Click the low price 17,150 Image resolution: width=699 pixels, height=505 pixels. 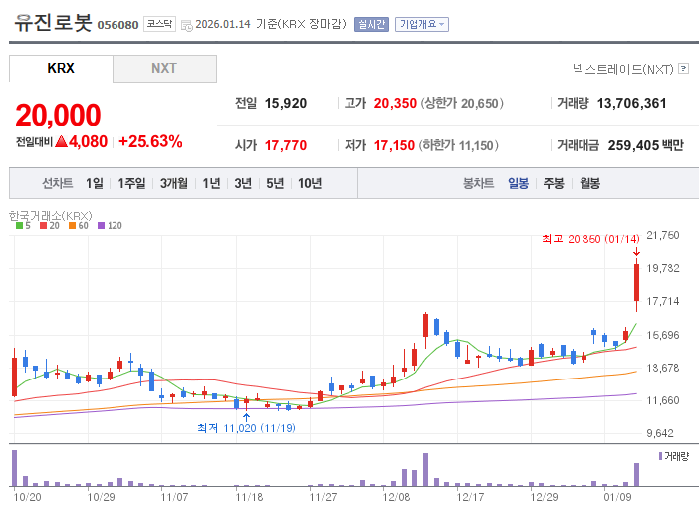(x=394, y=145)
